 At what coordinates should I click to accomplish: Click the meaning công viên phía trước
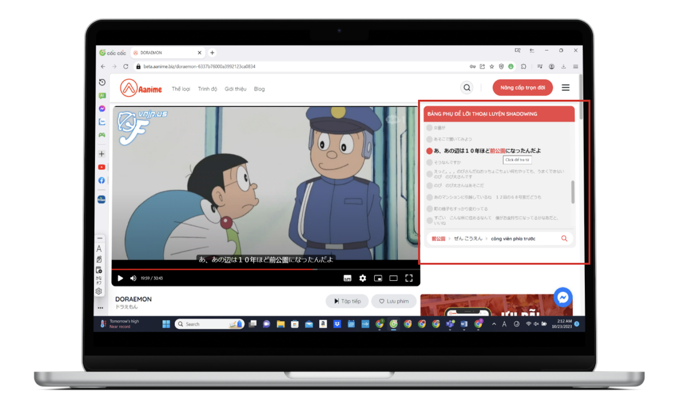(x=513, y=239)
